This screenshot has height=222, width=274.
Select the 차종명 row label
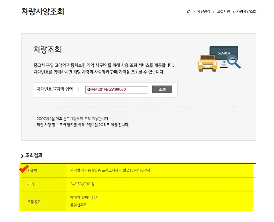click(x=32, y=170)
